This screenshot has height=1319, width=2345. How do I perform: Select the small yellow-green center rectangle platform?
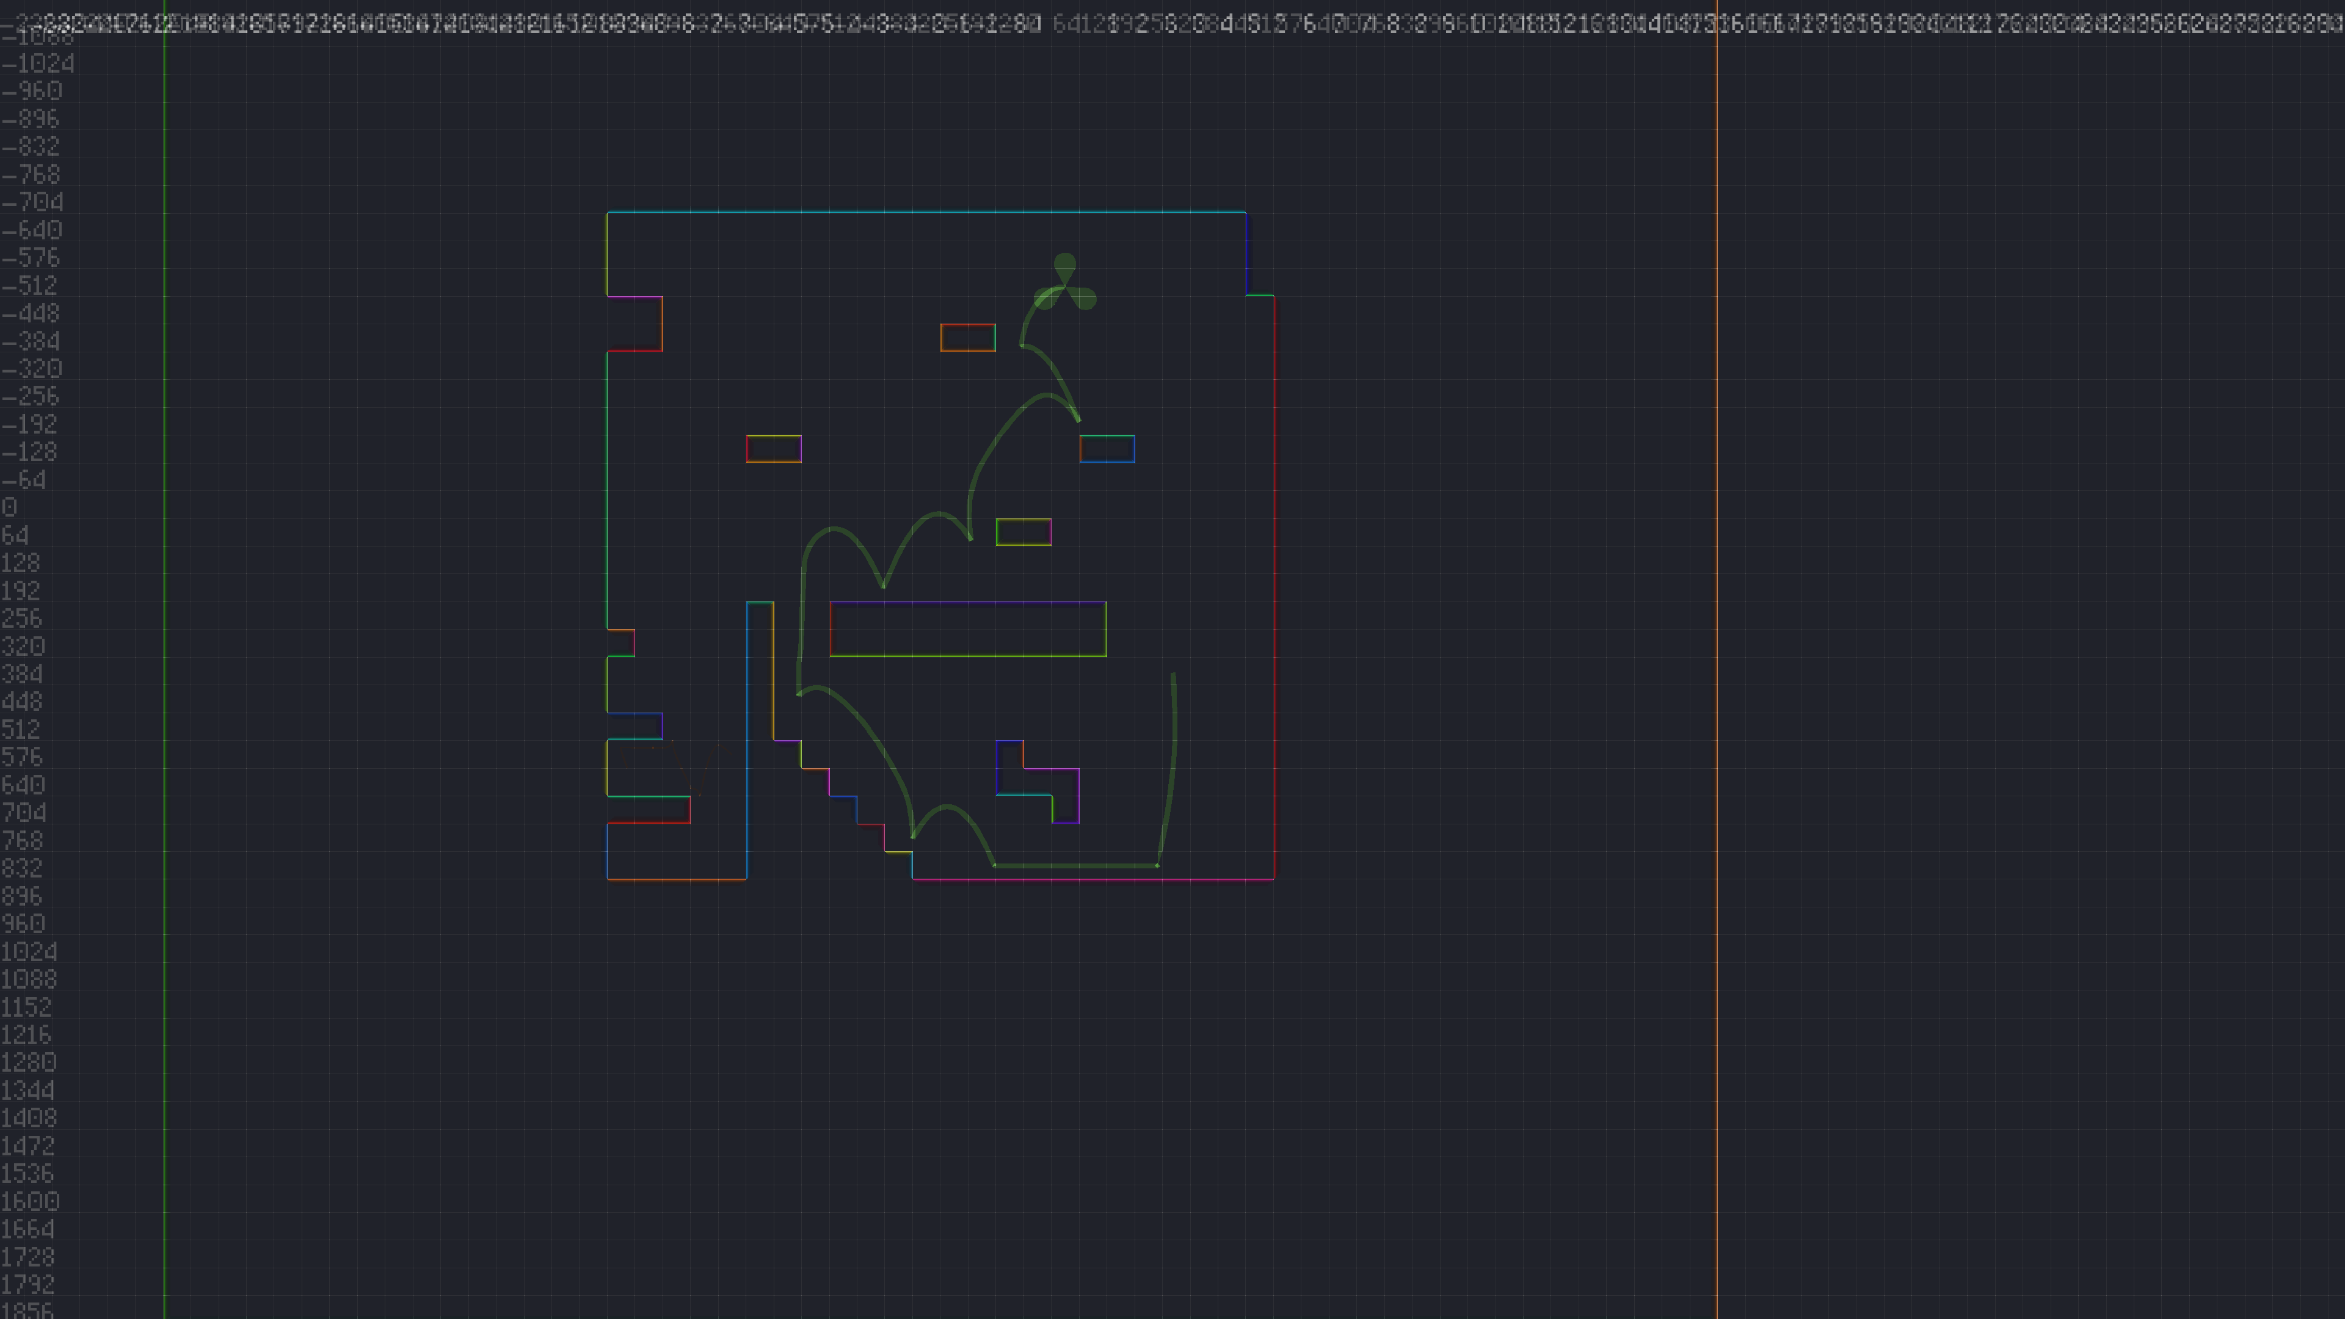point(1023,532)
